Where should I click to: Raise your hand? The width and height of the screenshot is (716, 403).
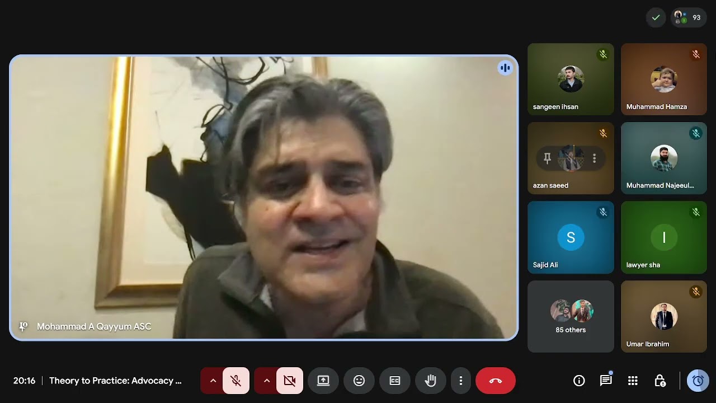point(431,381)
